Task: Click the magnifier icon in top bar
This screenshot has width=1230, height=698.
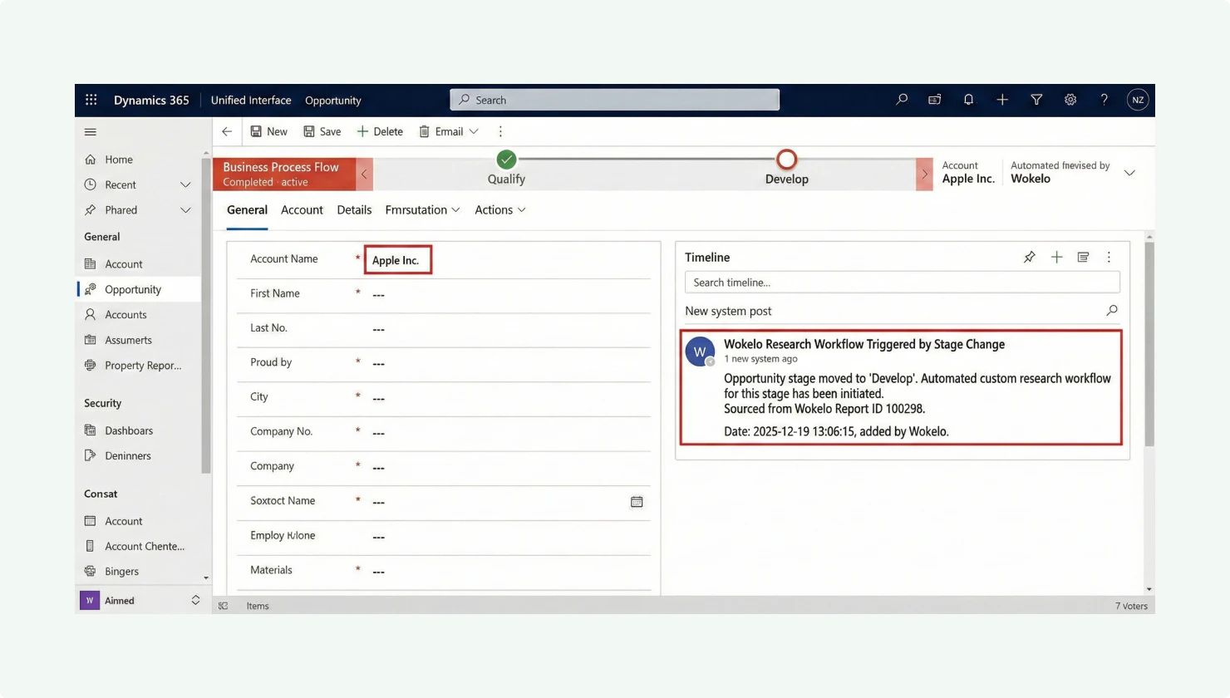Action: click(902, 100)
